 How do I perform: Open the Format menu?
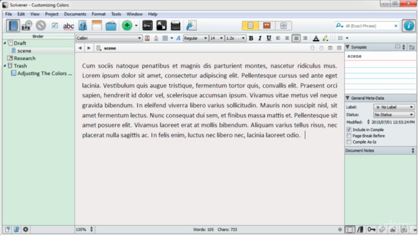click(99, 14)
